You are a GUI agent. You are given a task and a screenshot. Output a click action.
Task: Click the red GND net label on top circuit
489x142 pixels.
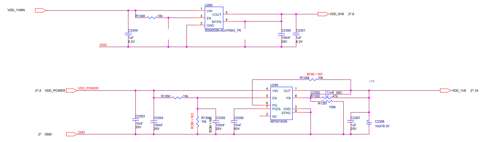pos(103,45)
